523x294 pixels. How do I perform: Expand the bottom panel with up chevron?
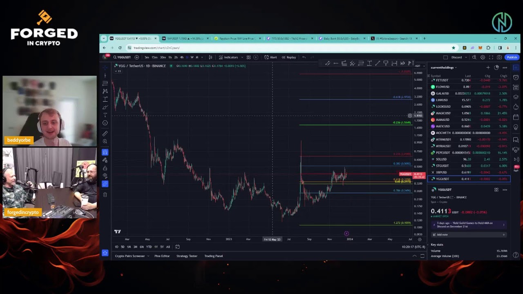pyautogui.click(x=414, y=256)
